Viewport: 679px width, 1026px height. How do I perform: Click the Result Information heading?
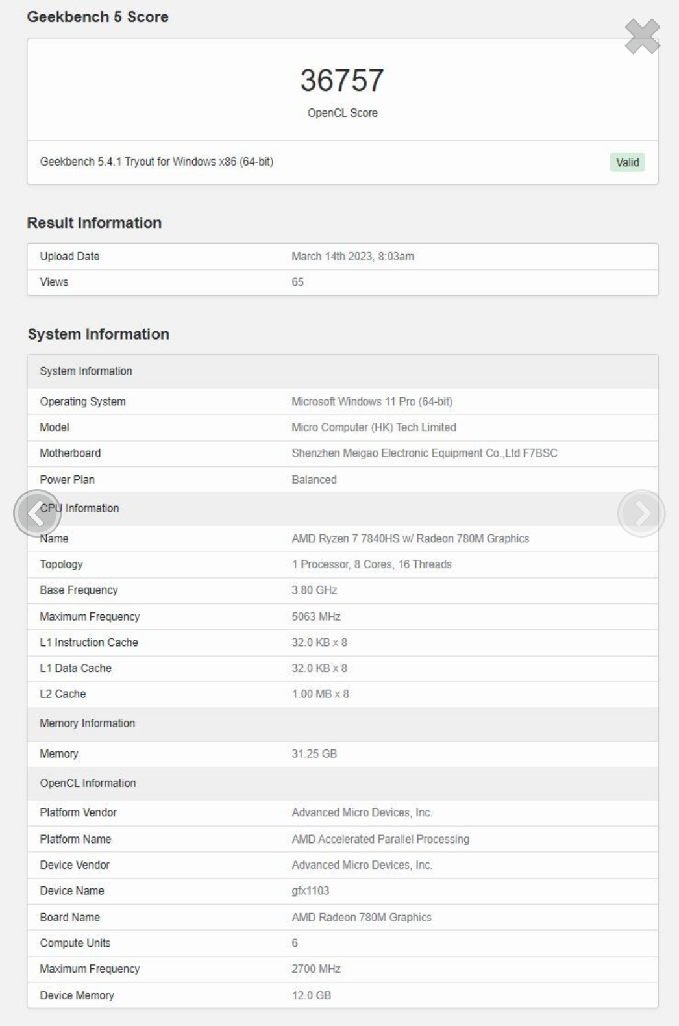pyautogui.click(x=94, y=223)
